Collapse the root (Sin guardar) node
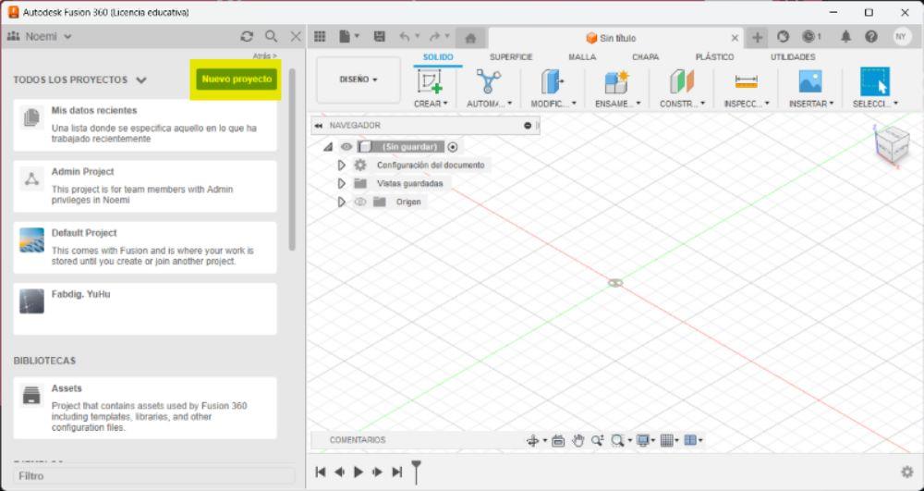Image resolution: width=924 pixels, height=491 pixels. (328, 147)
